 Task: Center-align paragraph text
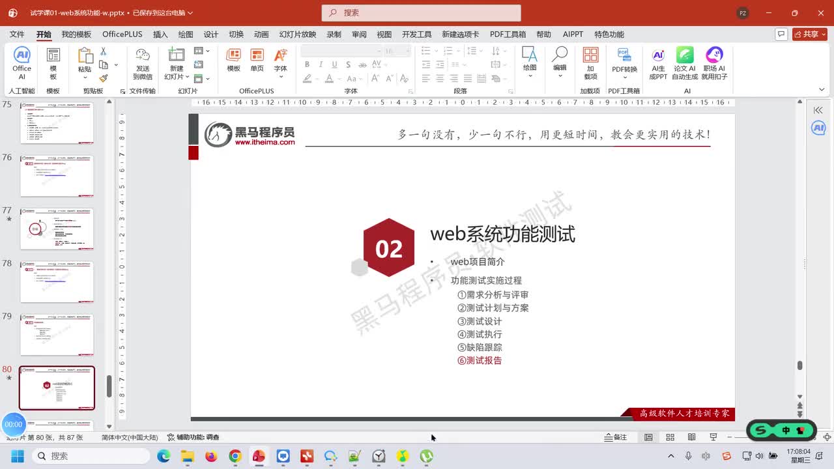[440, 78]
